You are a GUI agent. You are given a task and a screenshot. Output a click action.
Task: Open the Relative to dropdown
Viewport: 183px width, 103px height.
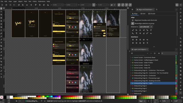click(x=146, y=27)
